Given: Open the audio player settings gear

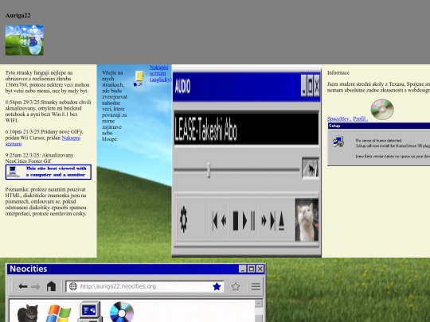Looking at the screenshot, I should tap(183, 219).
